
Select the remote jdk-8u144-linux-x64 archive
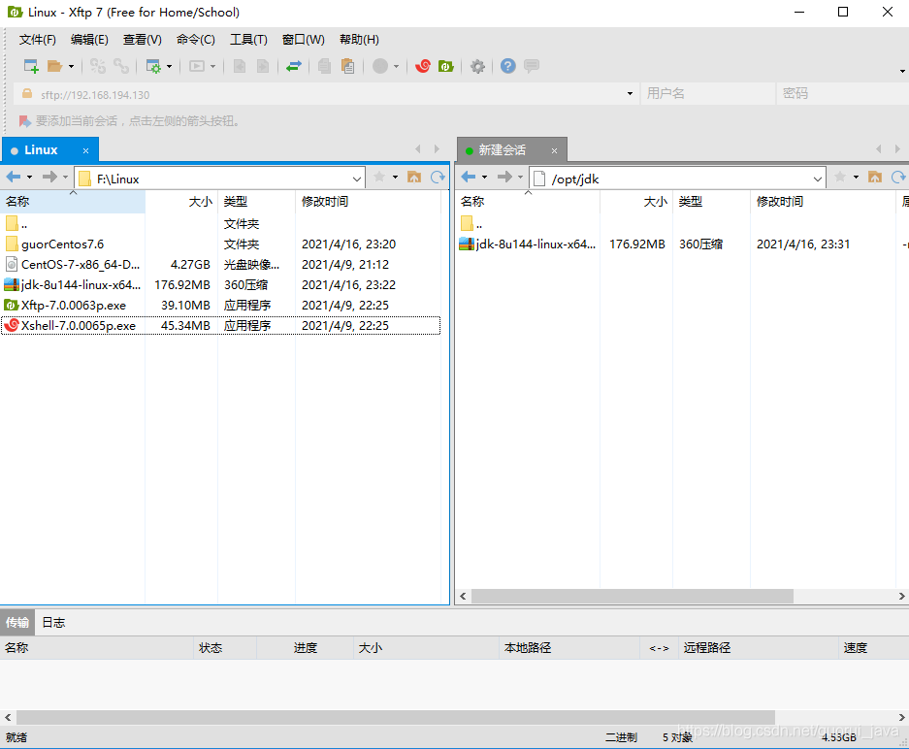tap(528, 244)
